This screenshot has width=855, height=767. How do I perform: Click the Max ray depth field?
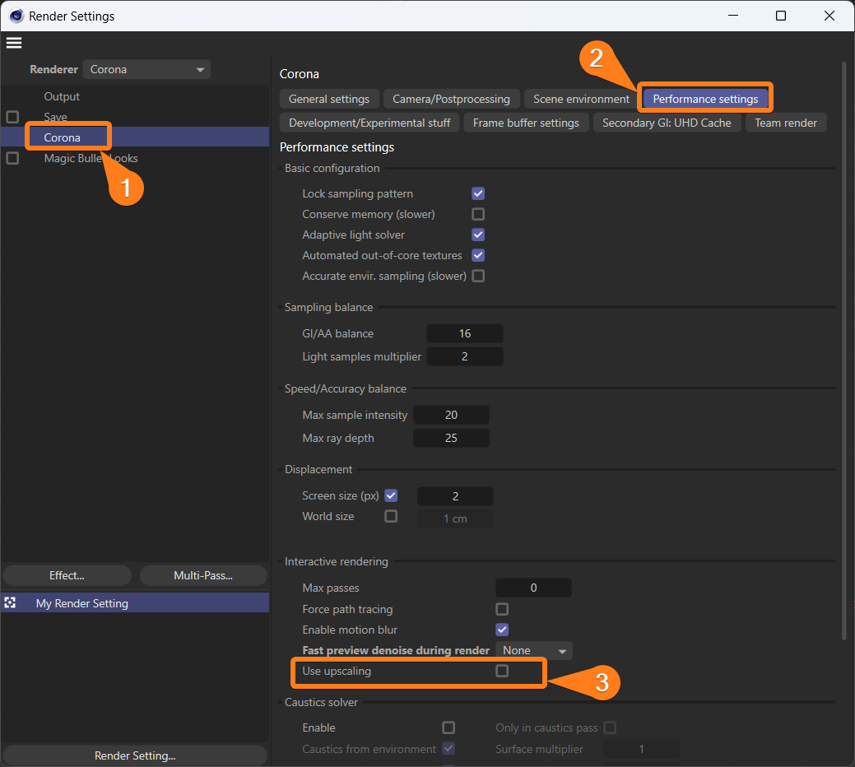coord(451,438)
